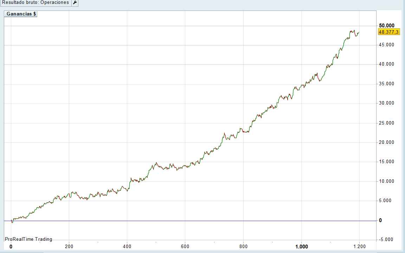Select the 'Ganancias $' indicator label
The width and height of the screenshot is (405, 253).
(21, 14)
